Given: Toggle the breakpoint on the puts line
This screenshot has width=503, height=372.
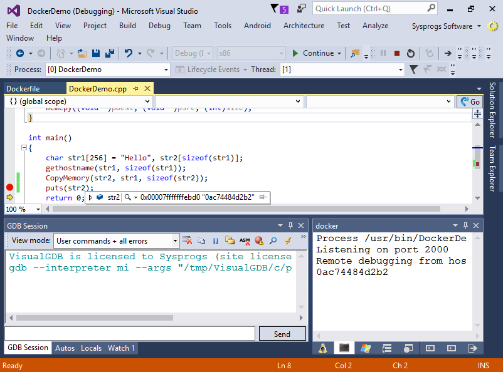Looking at the screenshot, I should [9, 187].
